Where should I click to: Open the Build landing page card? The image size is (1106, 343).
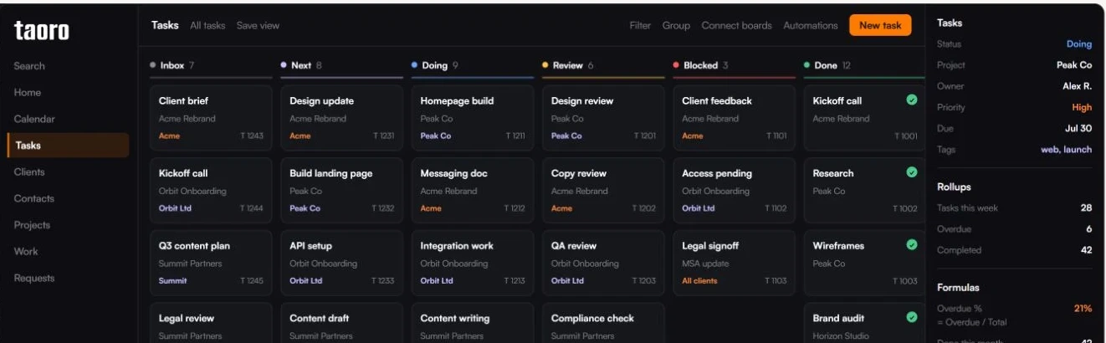[341, 191]
